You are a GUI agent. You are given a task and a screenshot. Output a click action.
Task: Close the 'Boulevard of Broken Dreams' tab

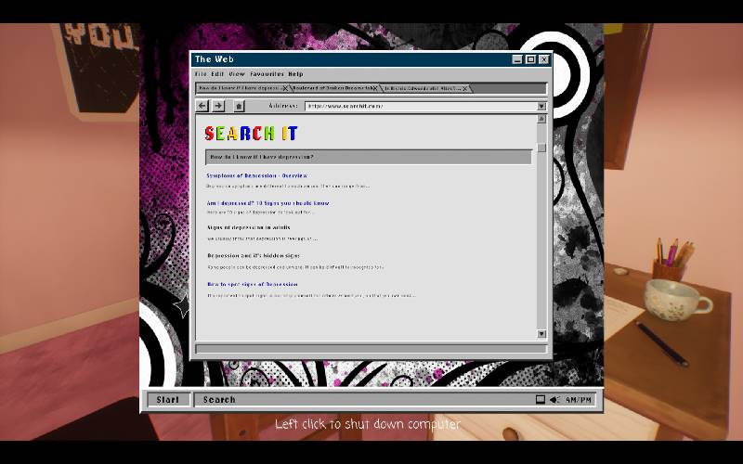click(x=373, y=88)
